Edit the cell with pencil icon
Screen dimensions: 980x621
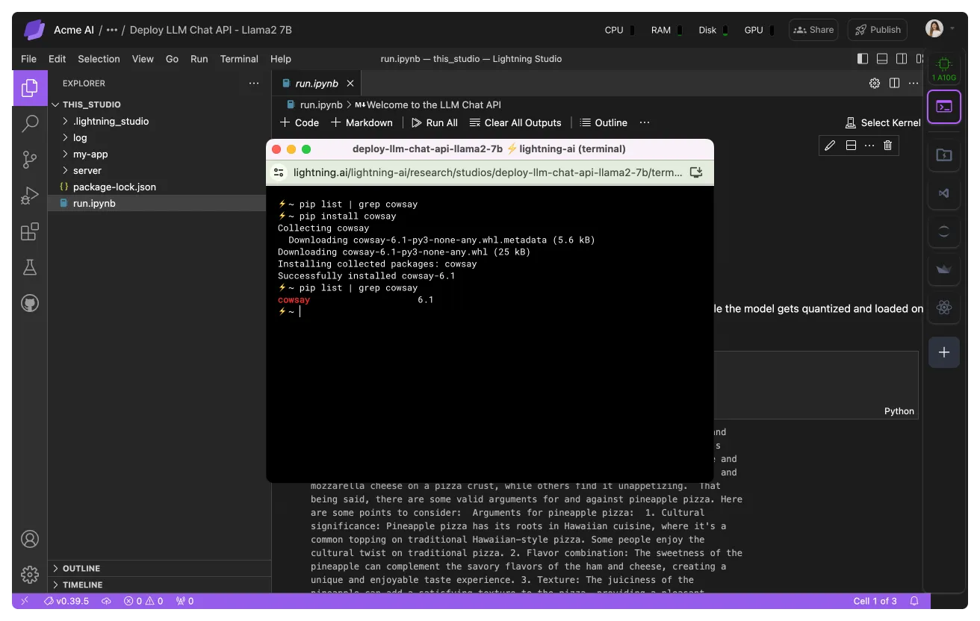pyautogui.click(x=830, y=146)
